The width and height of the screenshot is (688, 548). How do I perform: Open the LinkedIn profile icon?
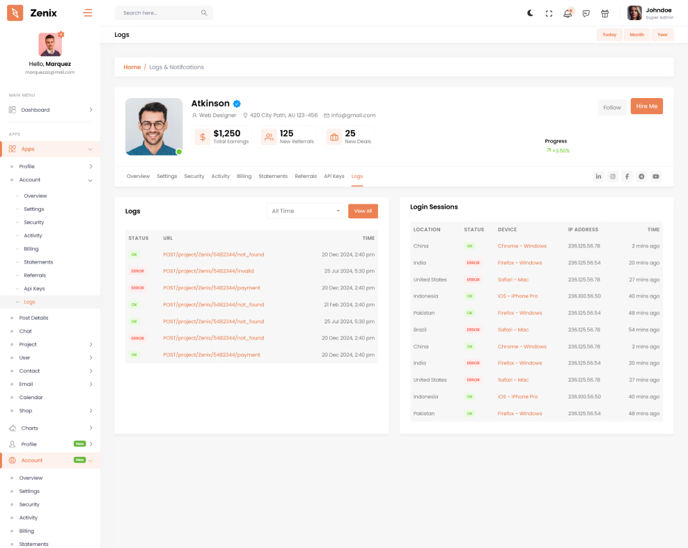(598, 177)
